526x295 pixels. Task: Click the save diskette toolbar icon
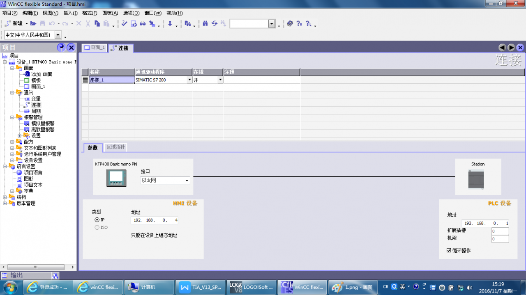pos(42,24)
